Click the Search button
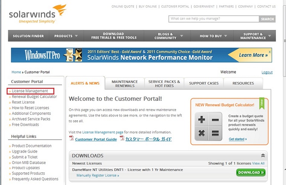Image resolution: width=286 pixels, height=185 pixels. (x=267, y=19)
